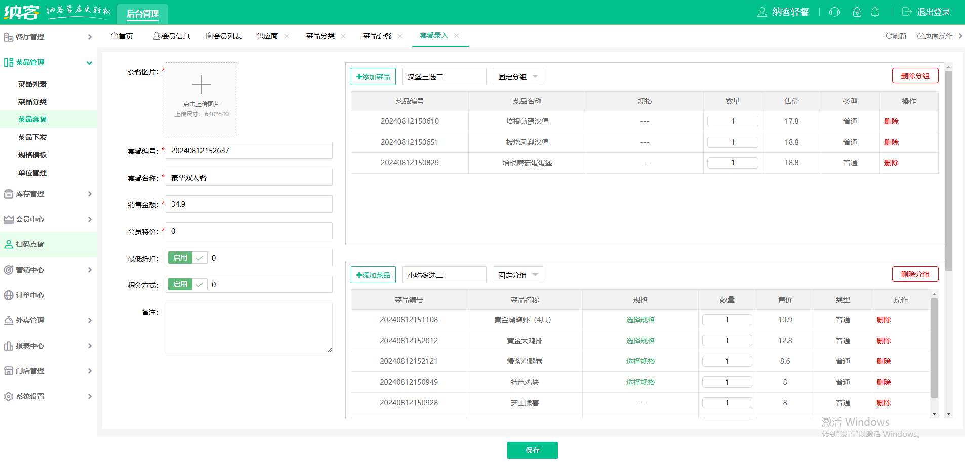
Task: Click the 小吃 table vertical scrollbar
Action: tap(934, 349)
